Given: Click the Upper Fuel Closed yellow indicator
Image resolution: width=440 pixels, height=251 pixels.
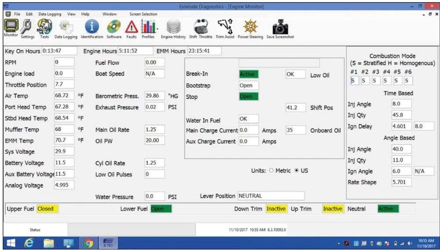Looking at the screenshot, I should click(x=48, y=209).
